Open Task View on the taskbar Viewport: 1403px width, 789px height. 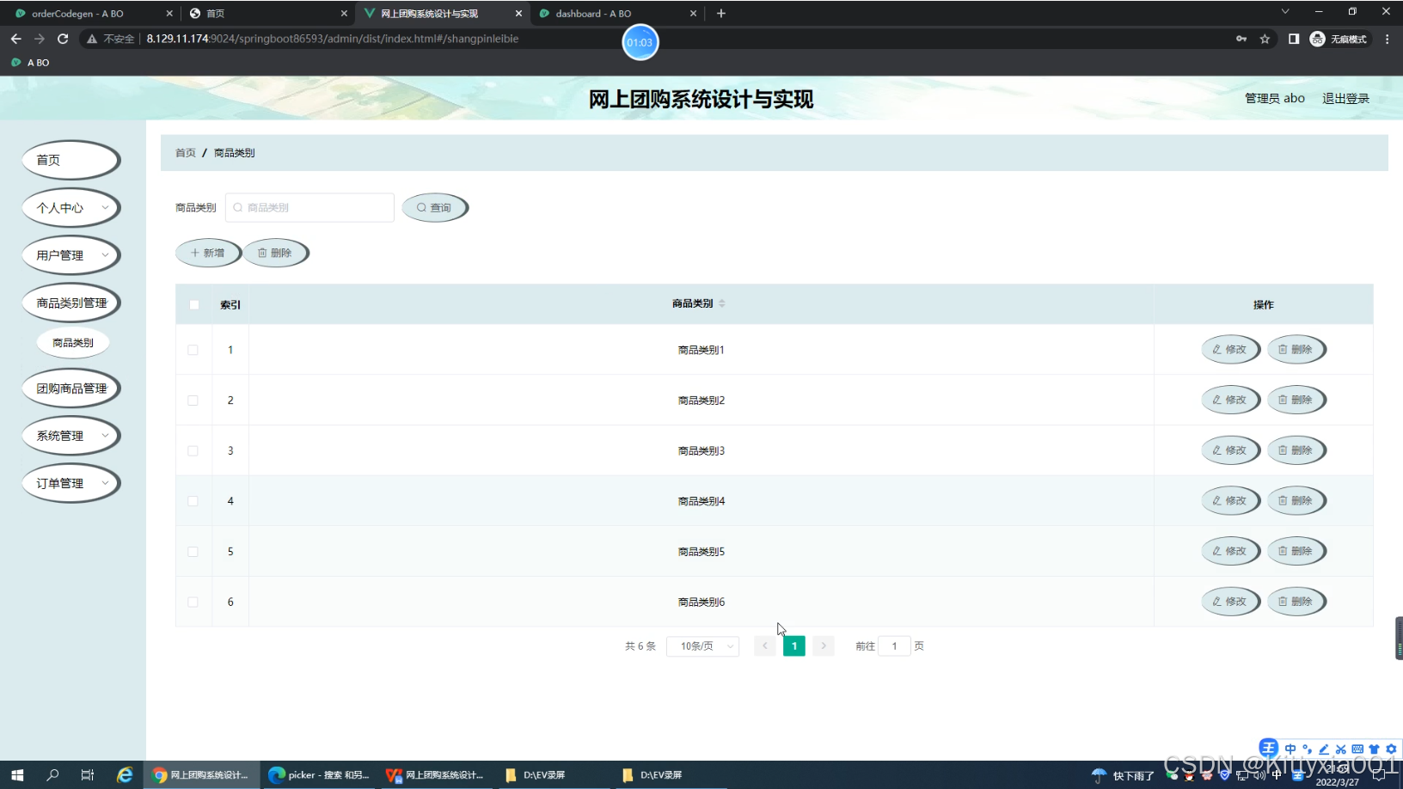point(88,774)
